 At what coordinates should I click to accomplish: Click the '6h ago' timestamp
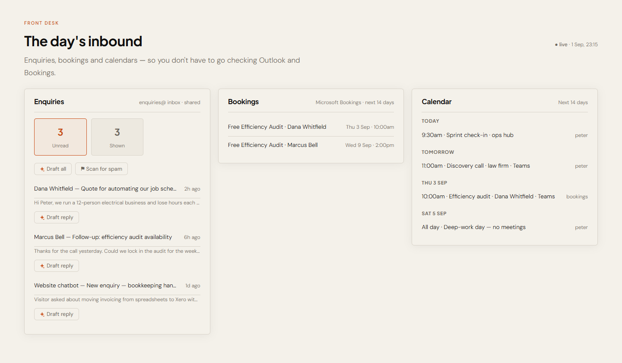pyautogui.click(x=192, y=237)
